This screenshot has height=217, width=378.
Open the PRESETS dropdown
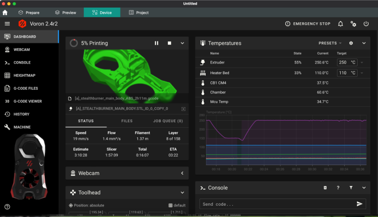pos(330,43)
